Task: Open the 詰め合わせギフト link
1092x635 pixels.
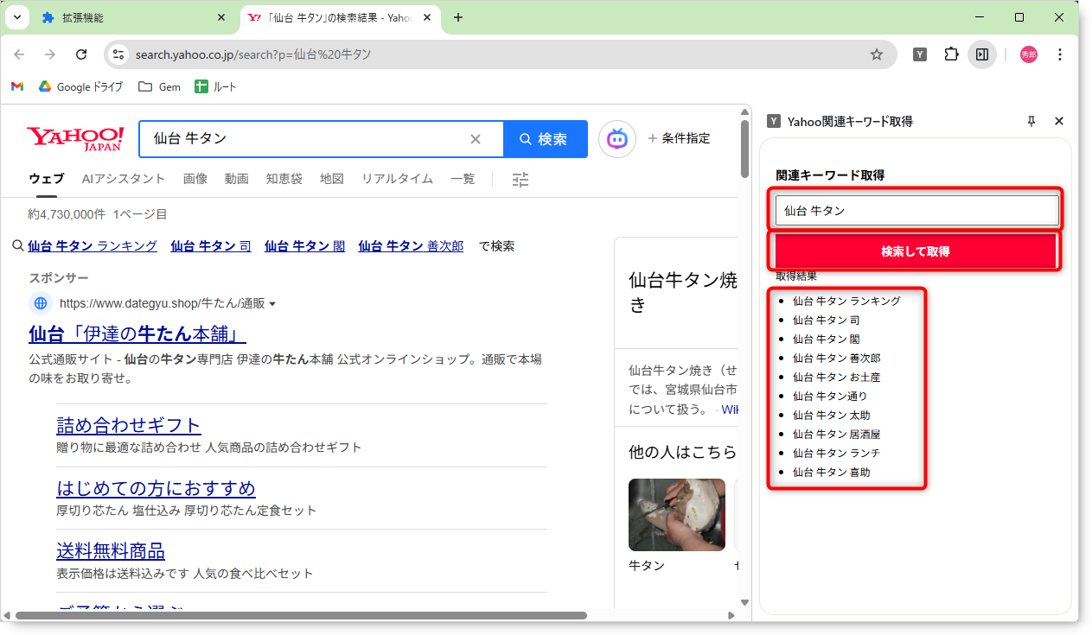Action: [x=129, y=425]
